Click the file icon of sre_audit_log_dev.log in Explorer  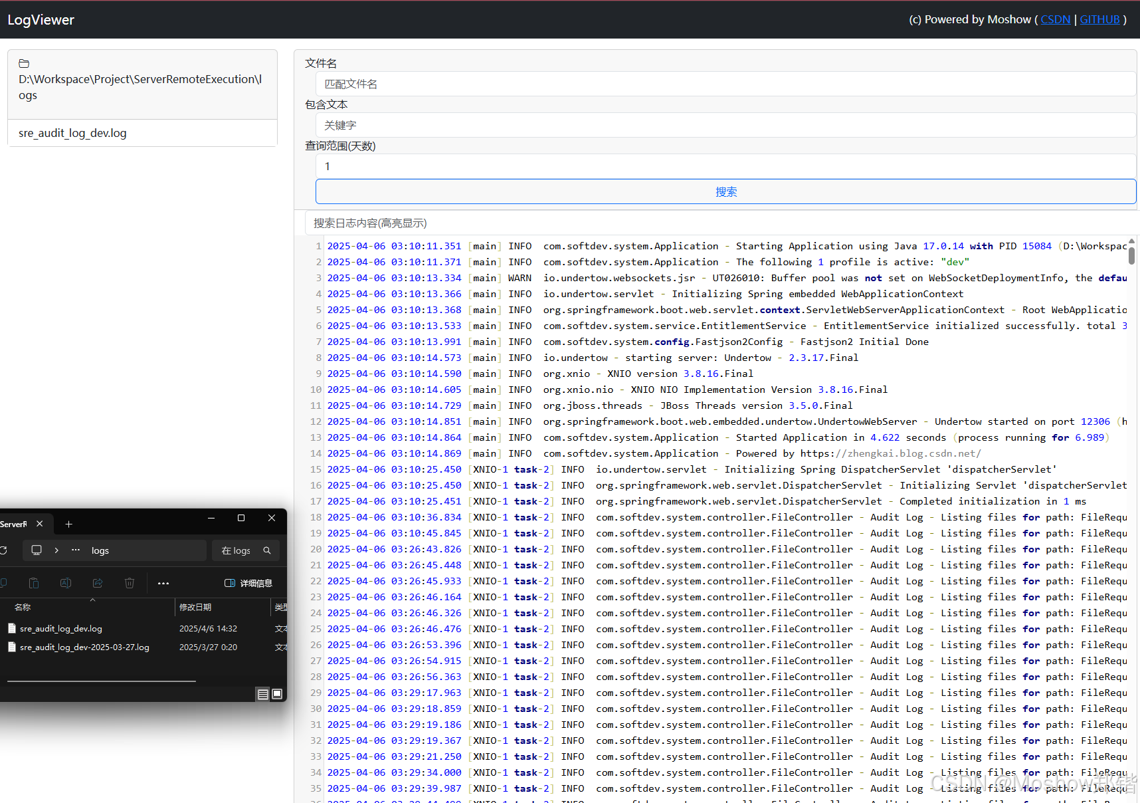click(x=12, y=628)
